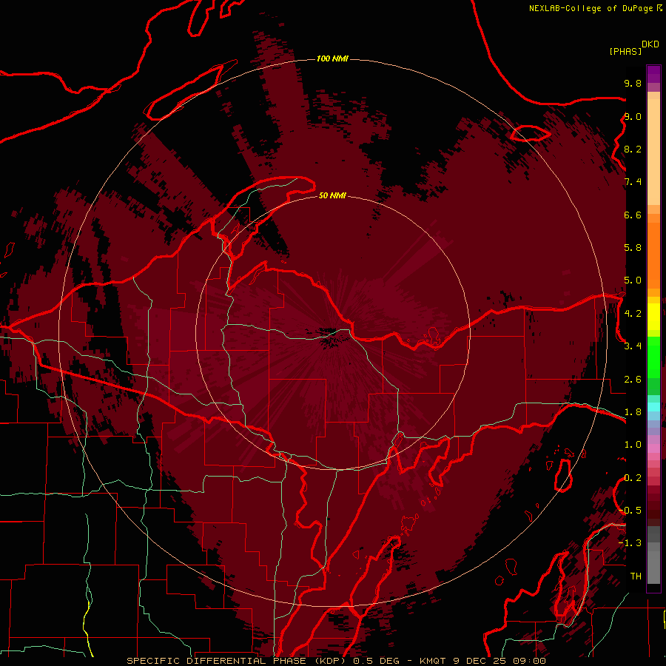Pick the light peach band on the color bar
The height and width of the screenshot is (666, 666).
point(653,153)
